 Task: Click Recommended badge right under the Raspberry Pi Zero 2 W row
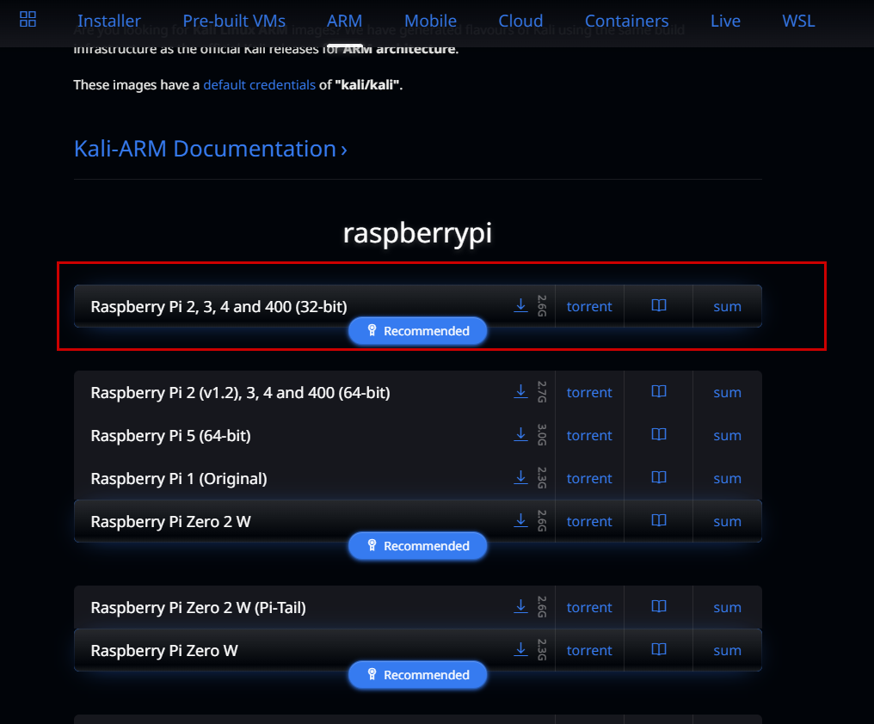click(417, 546)
